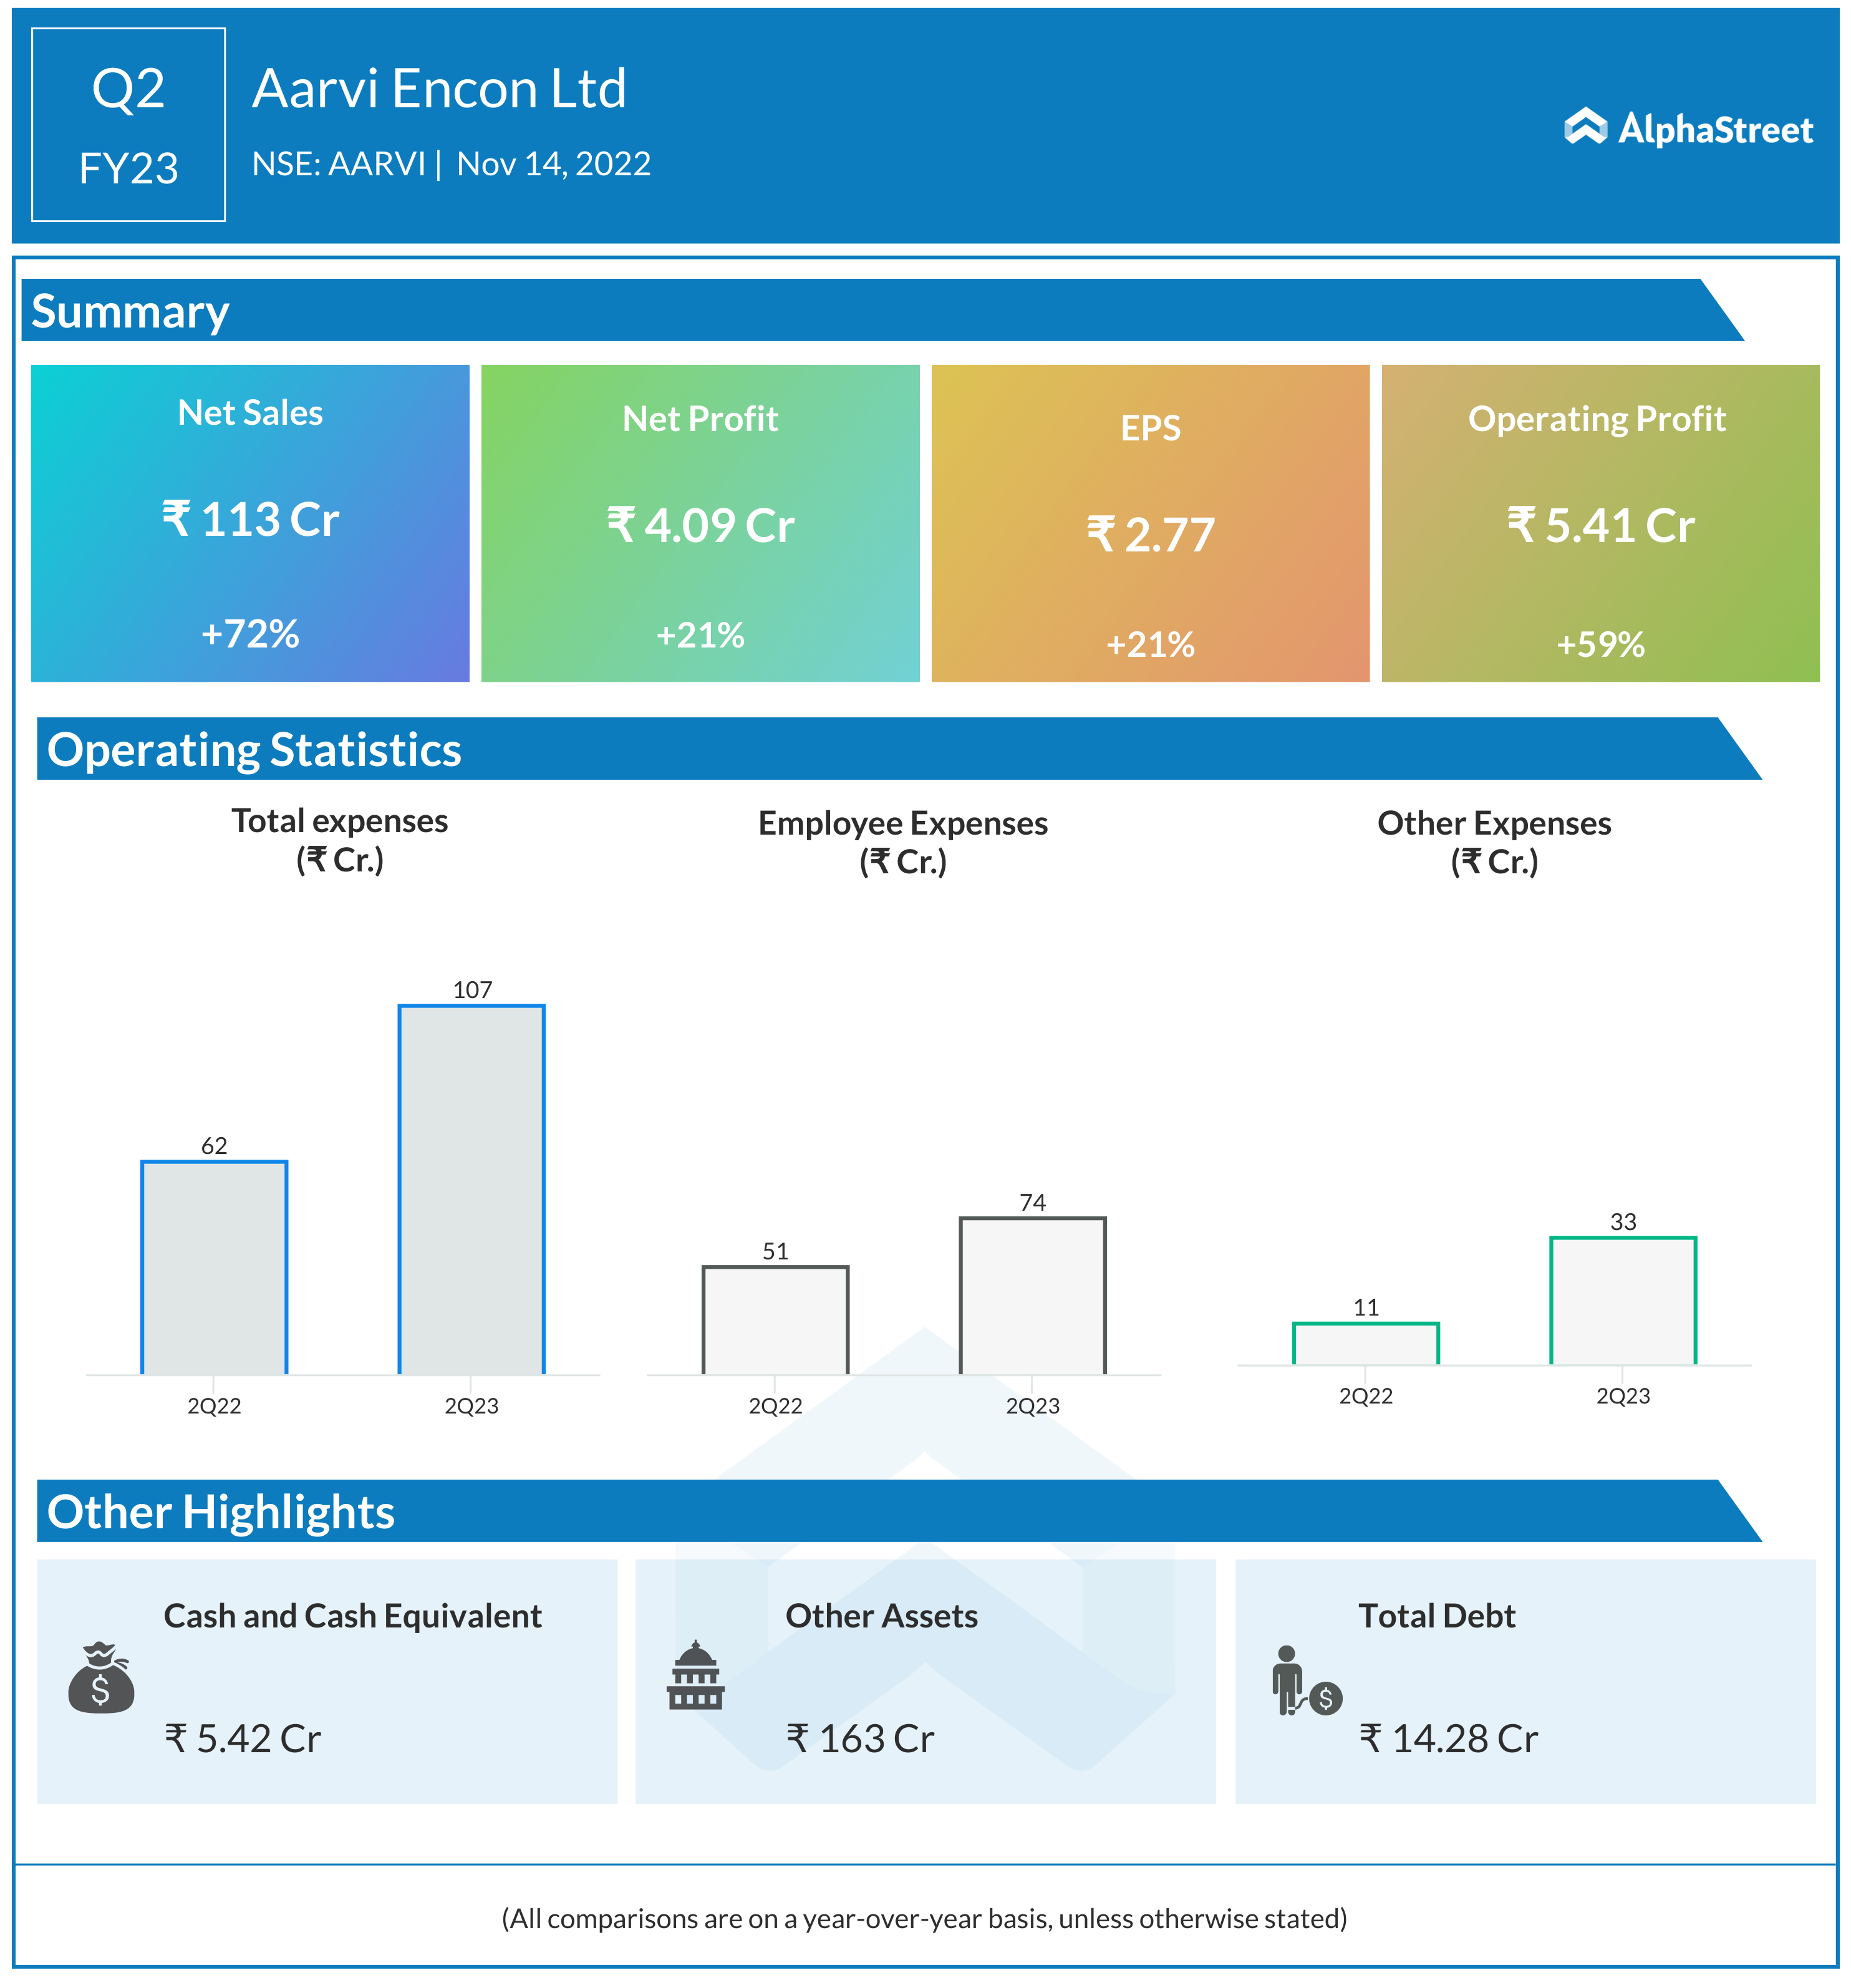The width and height of the screenshot is (1851, 1988).
Task: Click the Q2 FY23 quarter box
Action: [x=128, y=125]
